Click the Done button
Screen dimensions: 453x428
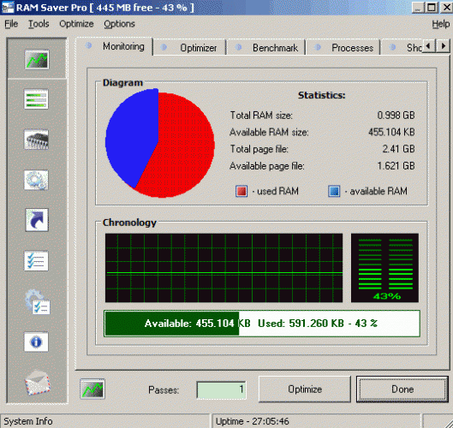tap(402, 389)
